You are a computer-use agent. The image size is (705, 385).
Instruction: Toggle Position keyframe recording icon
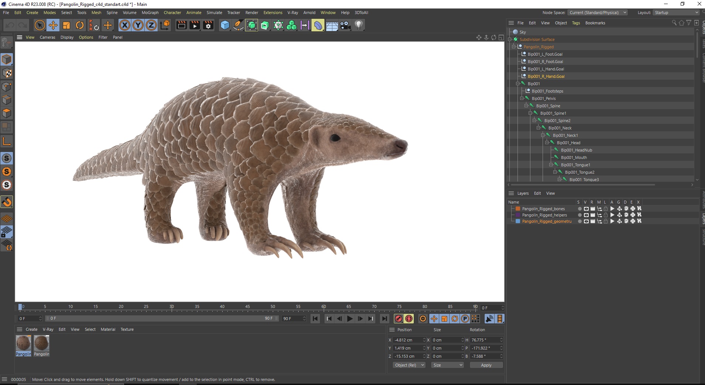(434, 319)
